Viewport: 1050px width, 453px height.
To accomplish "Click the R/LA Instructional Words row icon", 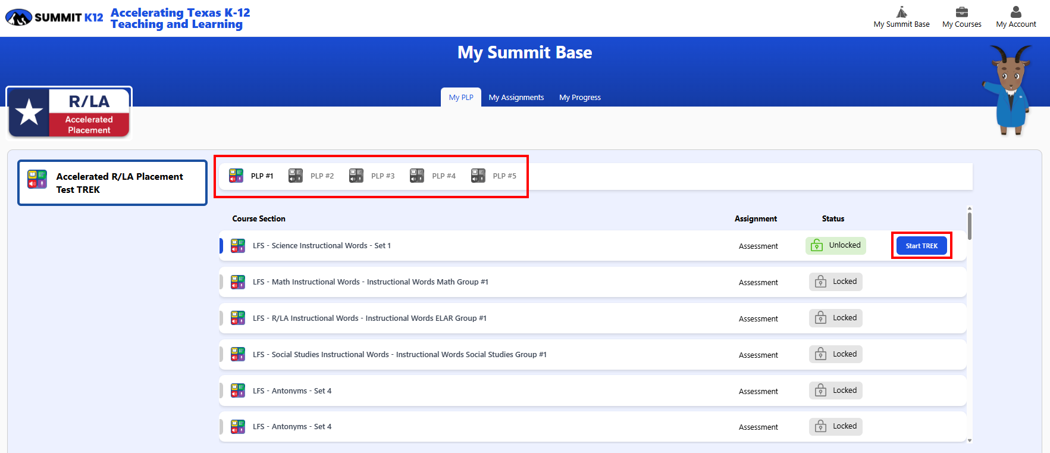I will pyautogui.click(x=238, y=318).
